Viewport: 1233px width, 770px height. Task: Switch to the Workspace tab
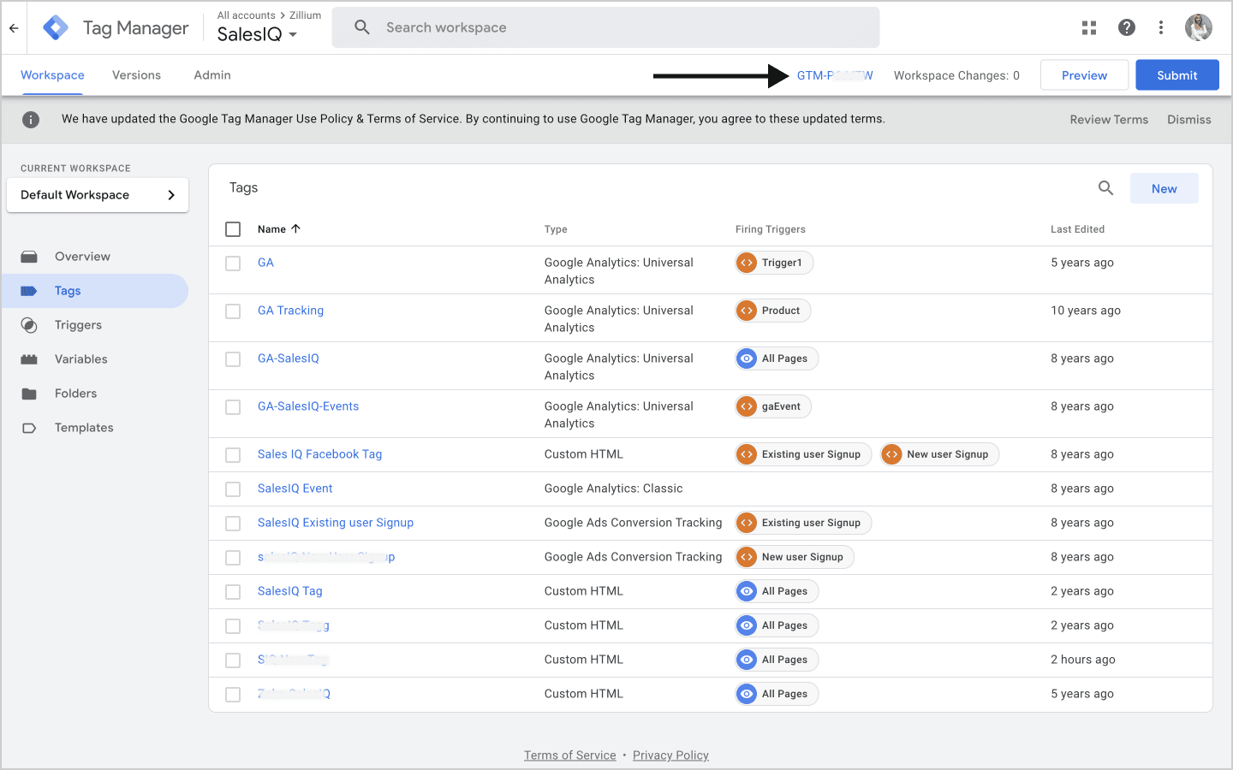52,75
